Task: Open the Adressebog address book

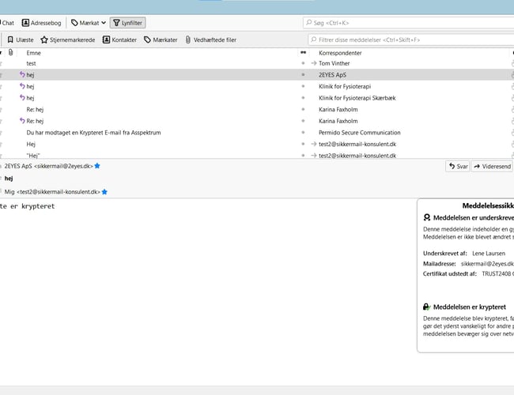Action: pos(42,23)
